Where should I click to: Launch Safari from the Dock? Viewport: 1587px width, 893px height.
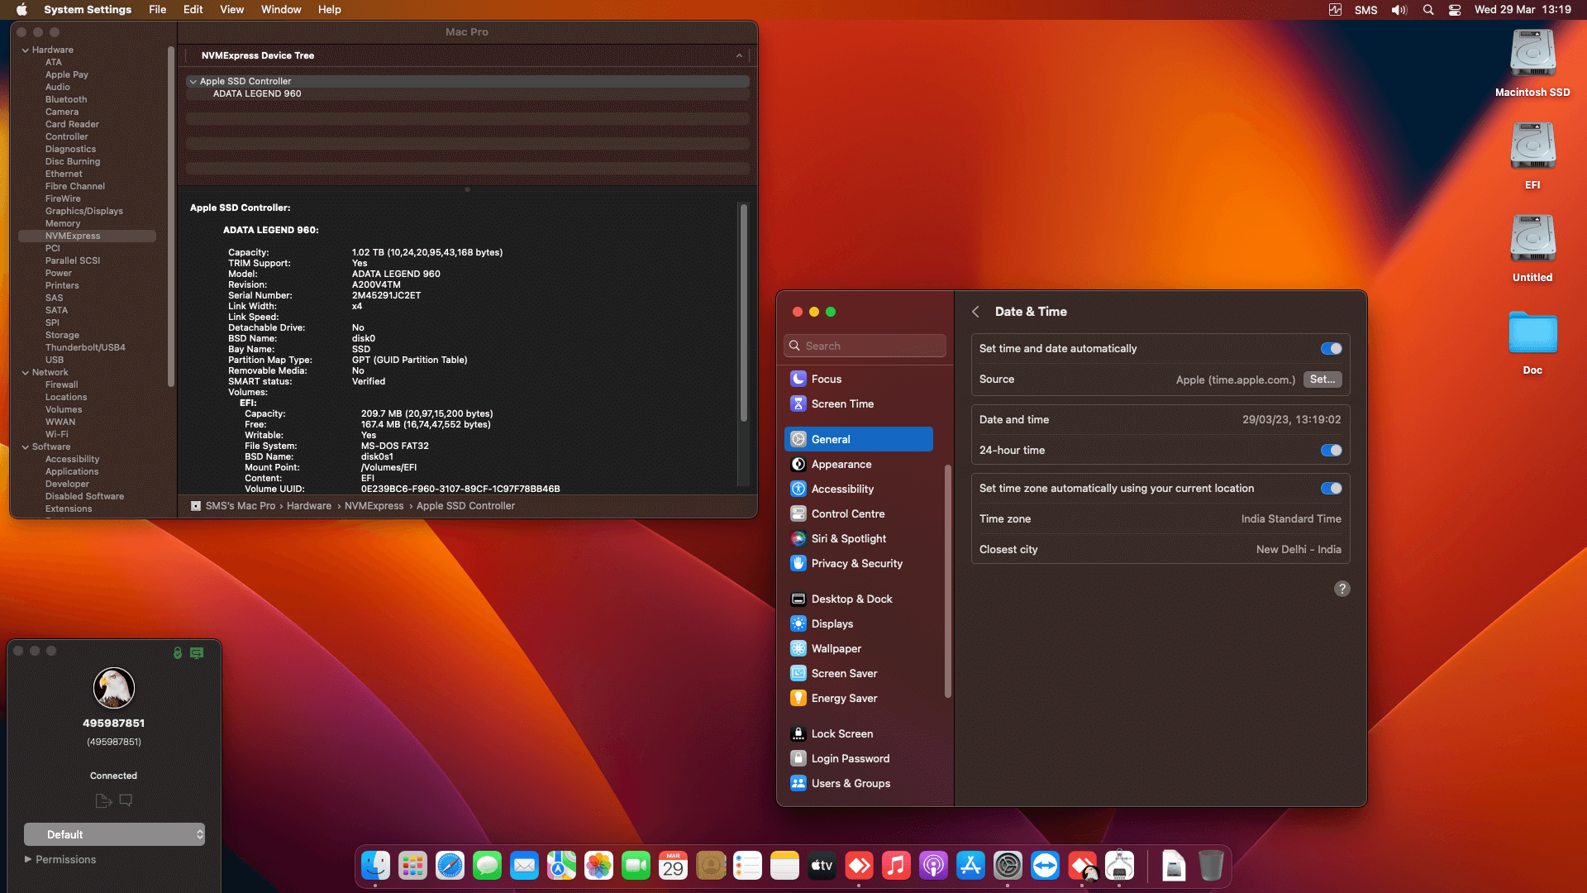[450, 866]
